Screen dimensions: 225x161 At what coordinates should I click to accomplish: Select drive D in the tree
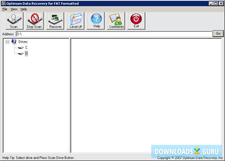coord(26,53)
